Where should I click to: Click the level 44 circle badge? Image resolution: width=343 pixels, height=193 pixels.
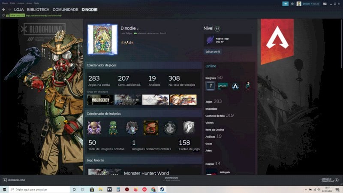pos(217,28)
